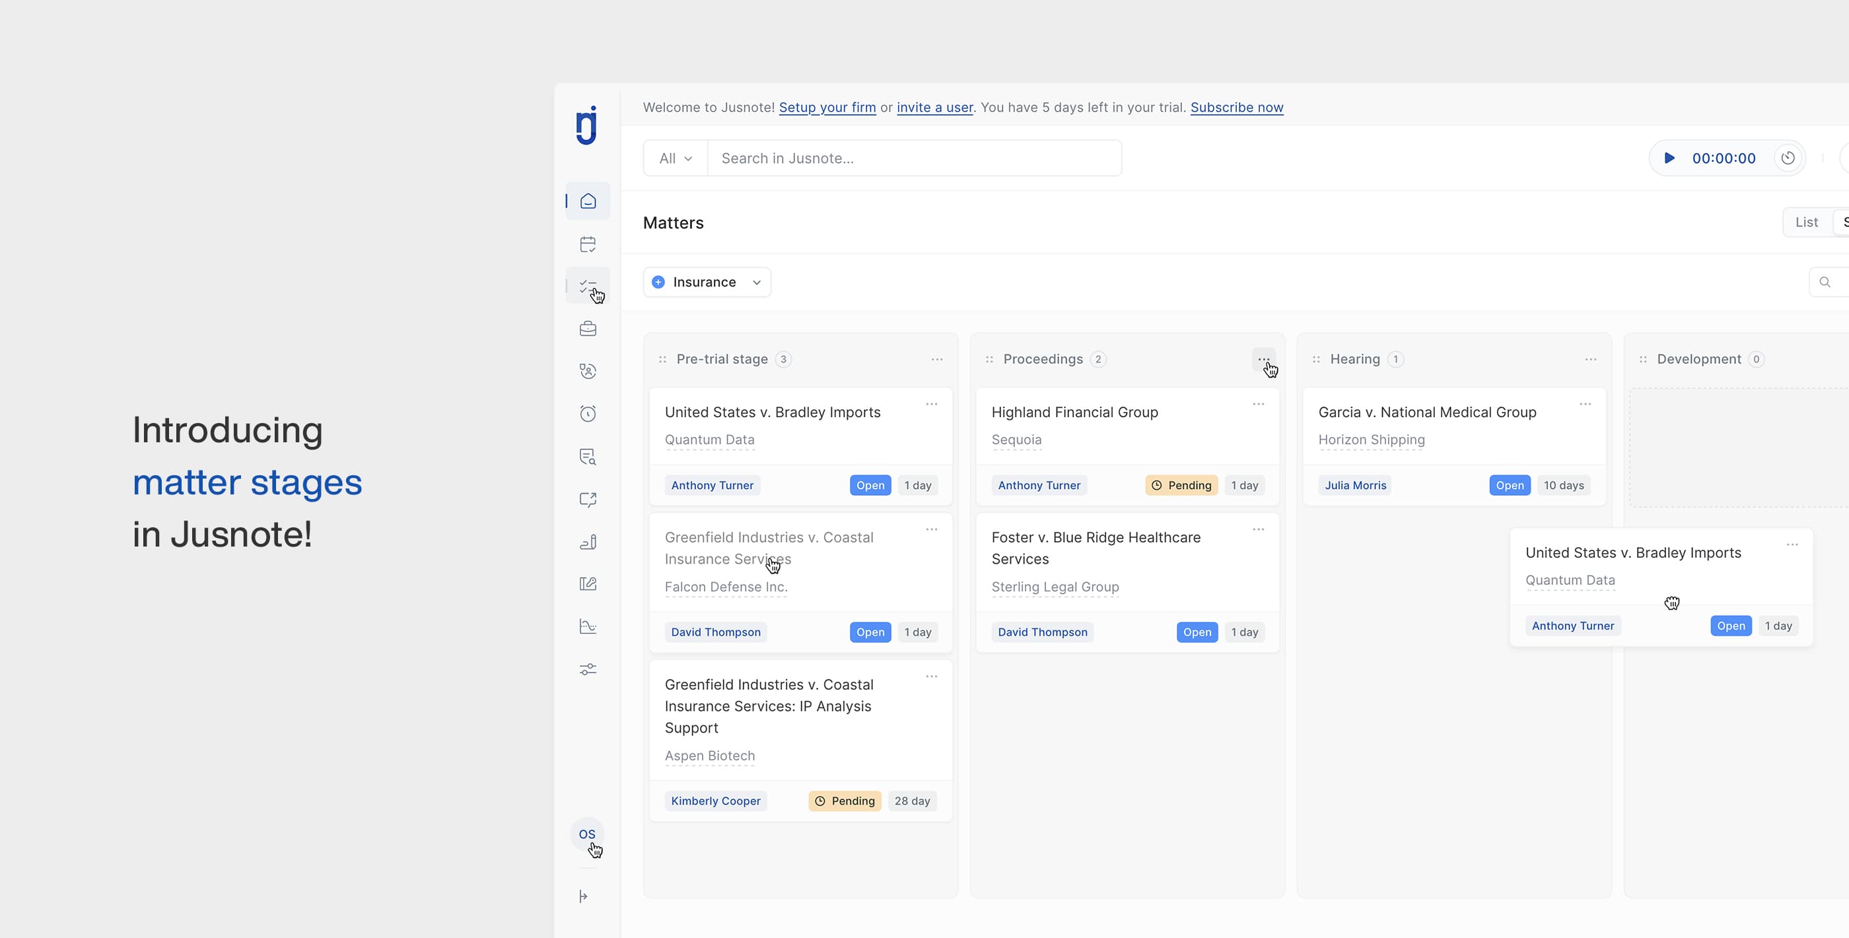Click the OS user avatar
The image size is (1849, 938).
pos(587,834)
